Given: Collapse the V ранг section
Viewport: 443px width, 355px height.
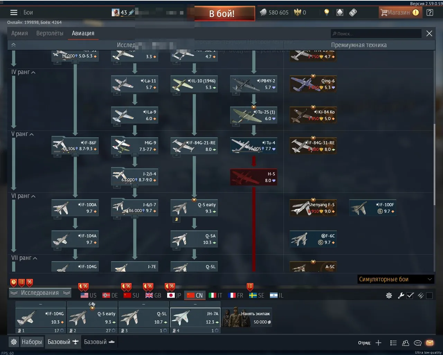Looking at the screenshot, I should click(23, 134).
